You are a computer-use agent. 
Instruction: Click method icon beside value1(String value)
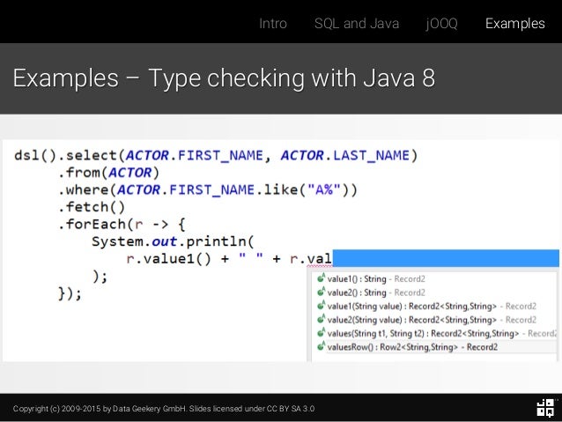coord(322,305)
